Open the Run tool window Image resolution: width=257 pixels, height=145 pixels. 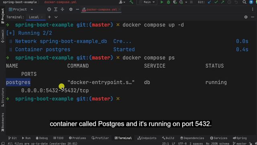point(26,138)
